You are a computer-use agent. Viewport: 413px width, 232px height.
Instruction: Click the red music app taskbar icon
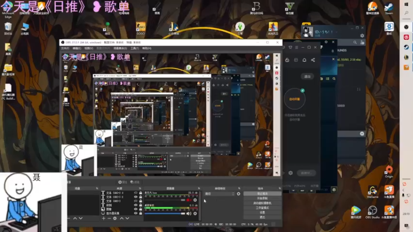406,37
